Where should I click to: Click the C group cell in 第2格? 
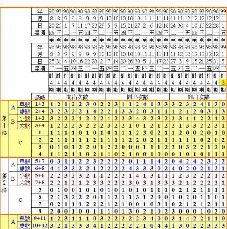(20, 200)
